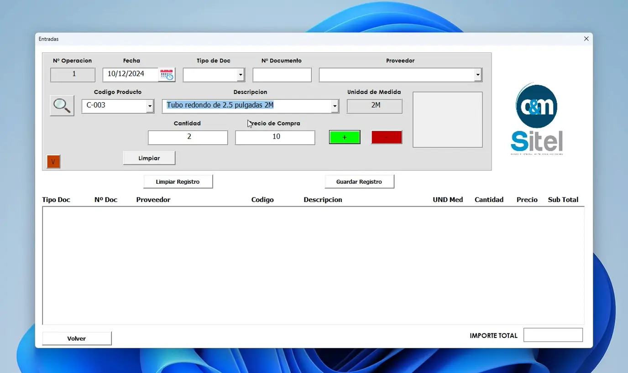Click the Nº Doc column header

106,200
